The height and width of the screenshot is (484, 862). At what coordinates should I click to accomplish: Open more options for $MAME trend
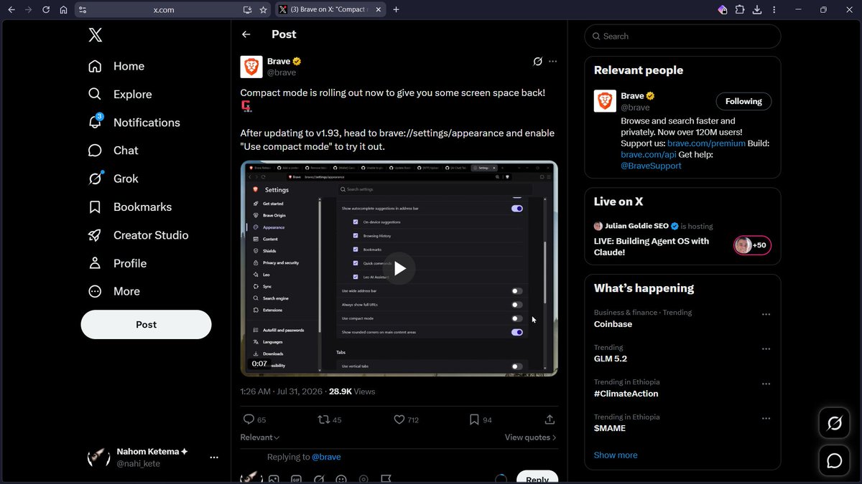pyautogui.click(x=766, y=418)
